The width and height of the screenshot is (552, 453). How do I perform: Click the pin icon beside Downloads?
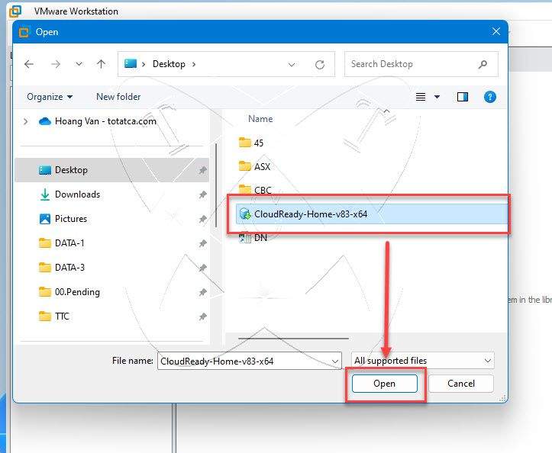click(202, 194)
